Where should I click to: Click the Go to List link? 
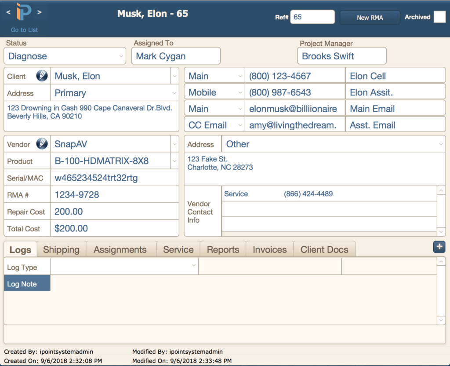[x=24, y=30]
